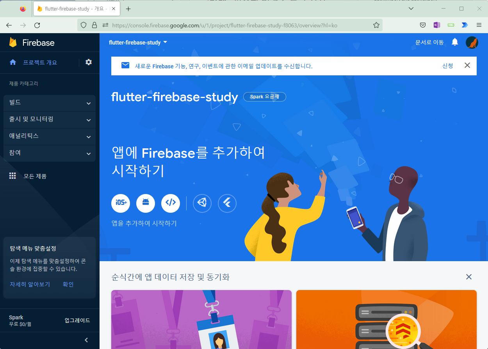
Task: Go forward with the browser forward arrow
Action: pyautogui.click(x=23, y=25)
